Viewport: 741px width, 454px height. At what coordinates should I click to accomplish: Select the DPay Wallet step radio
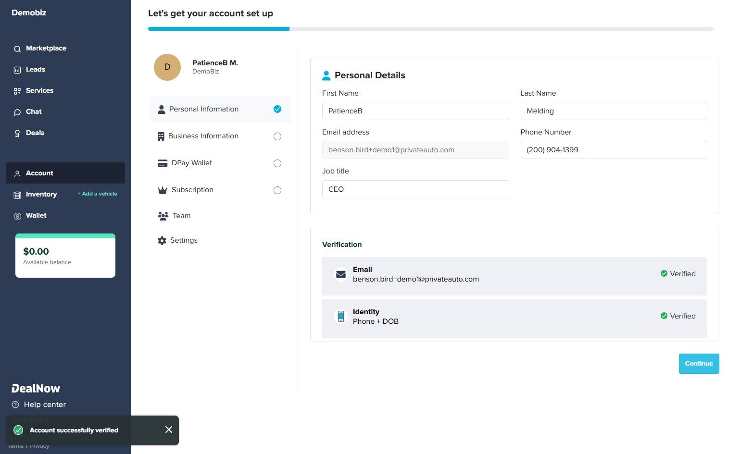pyautogui.click(x=277, y=163)
